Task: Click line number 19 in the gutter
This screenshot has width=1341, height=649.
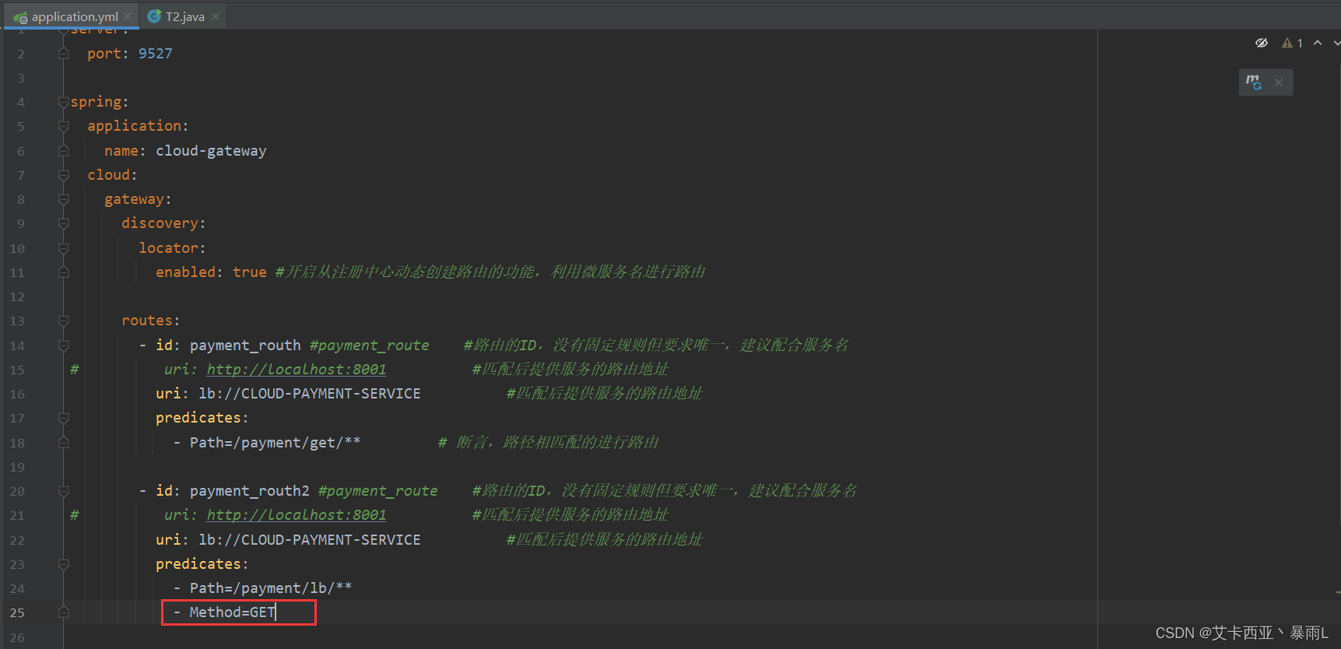Action: click(17, 468)
